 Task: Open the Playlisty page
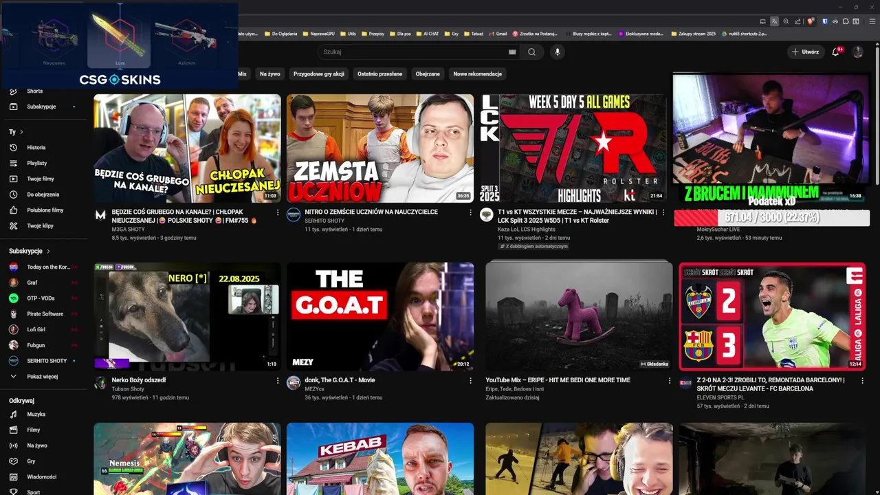click(36, 163)
